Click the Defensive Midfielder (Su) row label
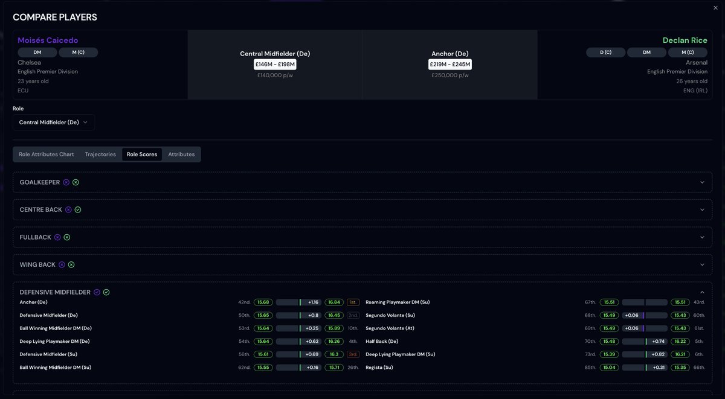 (48, 354)
